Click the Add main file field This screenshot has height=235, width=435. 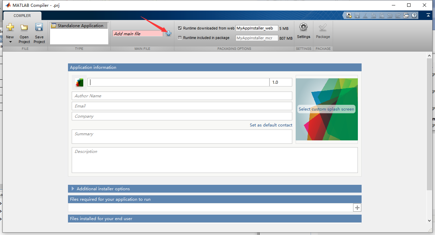138,34
